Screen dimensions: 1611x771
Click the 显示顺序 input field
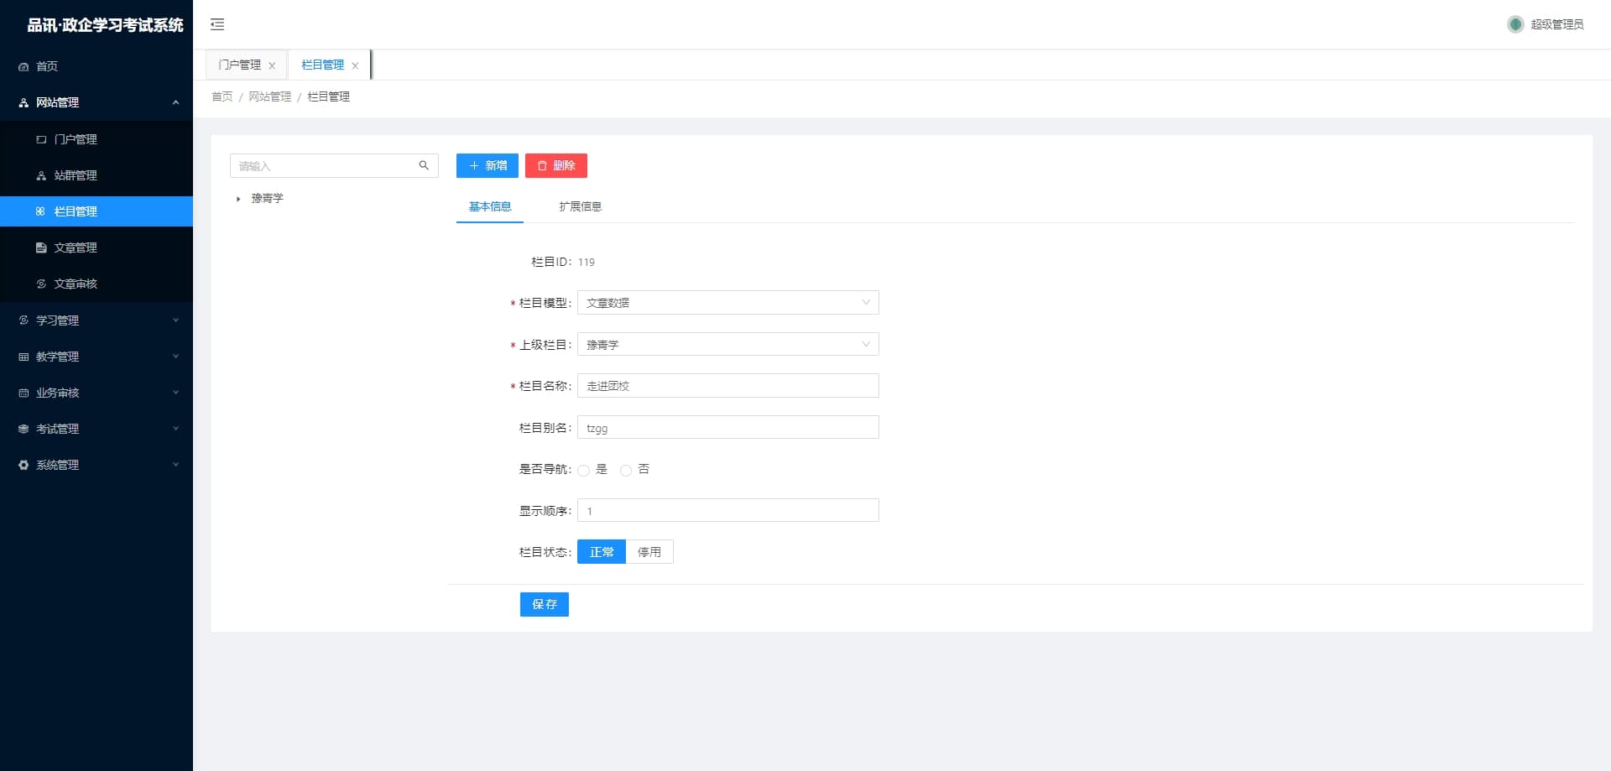coord(728,511)
